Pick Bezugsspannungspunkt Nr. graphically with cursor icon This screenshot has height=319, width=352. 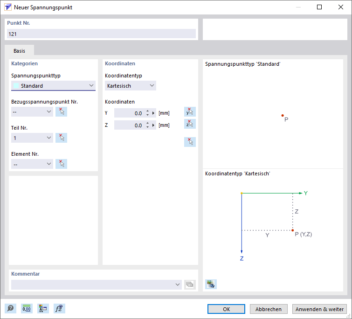click(x=61, y=111)
